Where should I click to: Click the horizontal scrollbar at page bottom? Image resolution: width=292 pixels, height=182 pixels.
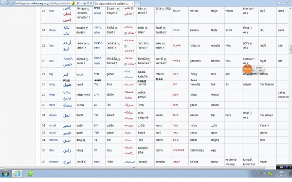tap(134, 168)
